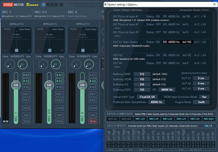Change Virtual ASIO Type Float32LSB
The height and width of the screenshot is (152, 218).
pyautogui.click(x=147, y=97)
